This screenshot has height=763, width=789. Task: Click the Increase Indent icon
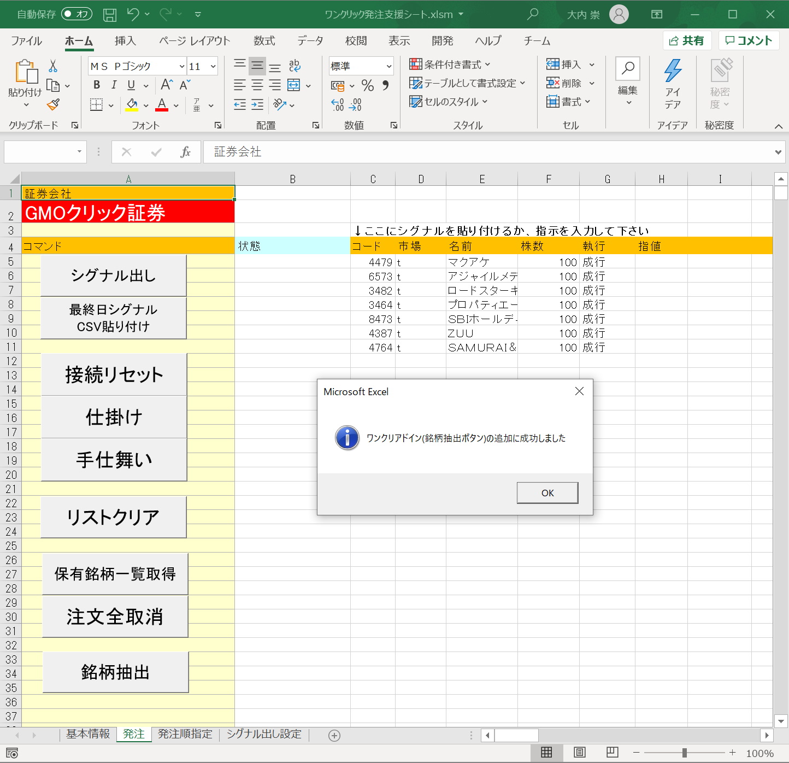(257, 104)
